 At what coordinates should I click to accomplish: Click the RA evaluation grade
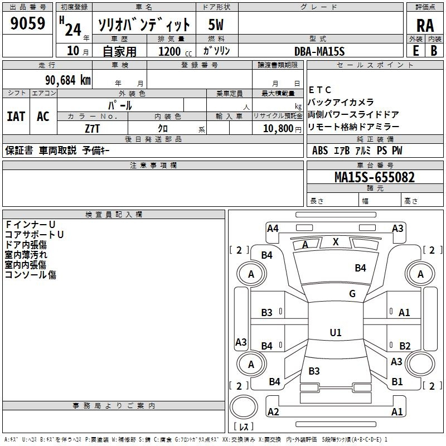tap(425, 25)
